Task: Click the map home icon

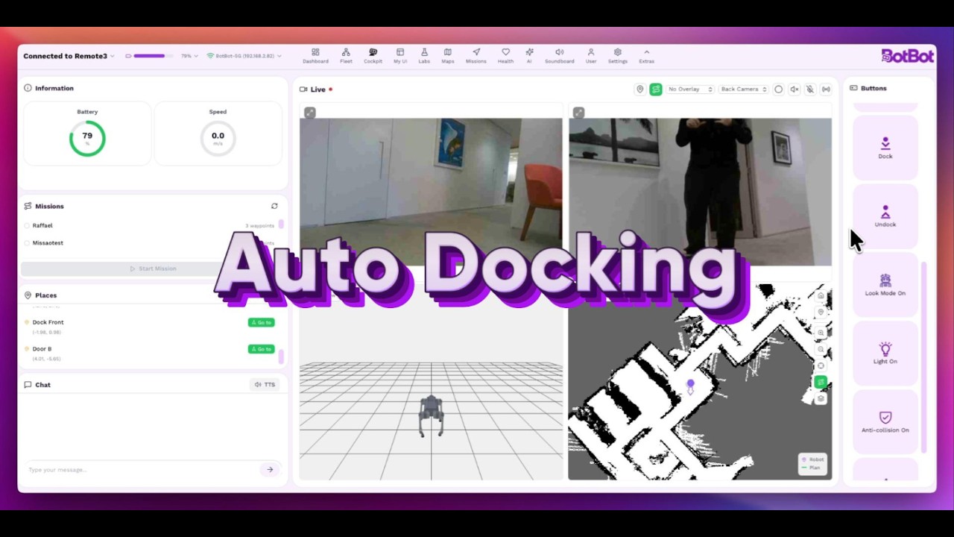Action: point(821,296)
